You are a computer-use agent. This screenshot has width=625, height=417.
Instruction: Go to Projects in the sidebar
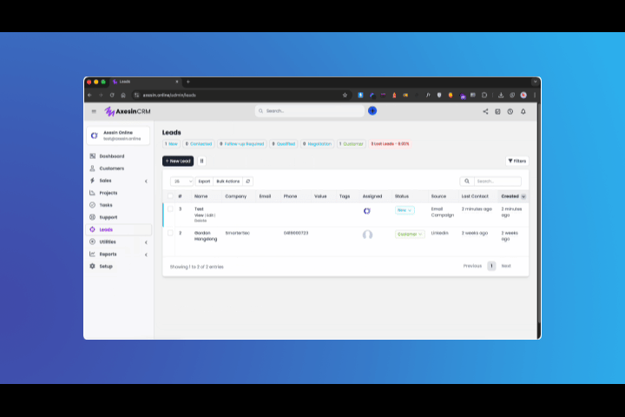pos(108,193)
